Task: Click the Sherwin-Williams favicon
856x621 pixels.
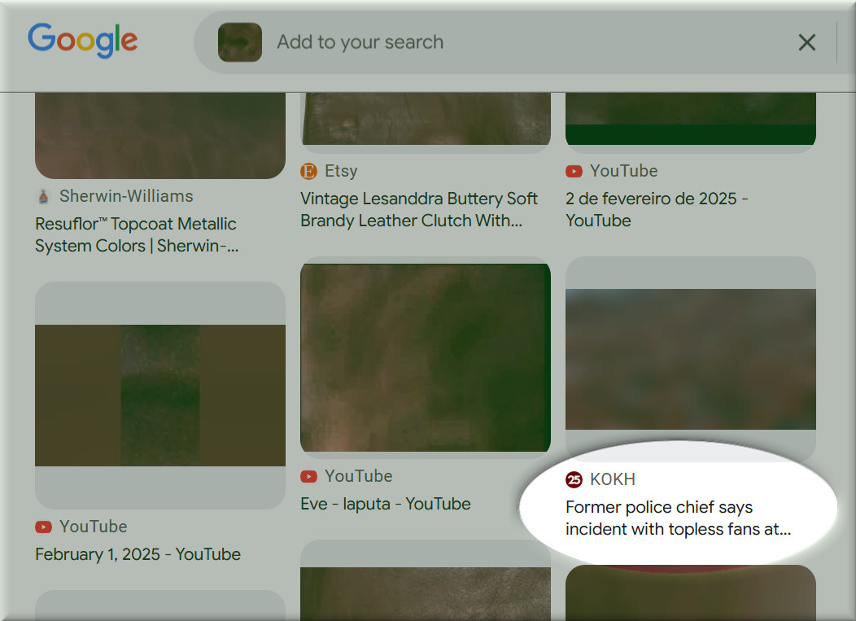Action: pos(44,196)
